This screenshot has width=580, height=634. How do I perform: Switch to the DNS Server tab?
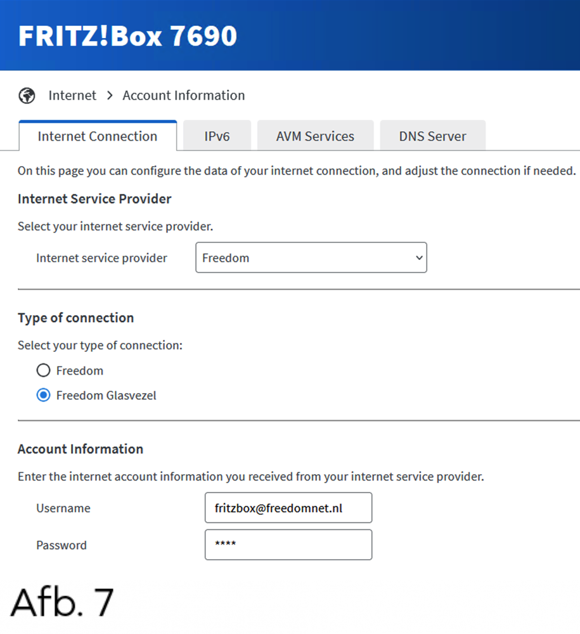tap(432, 136)
